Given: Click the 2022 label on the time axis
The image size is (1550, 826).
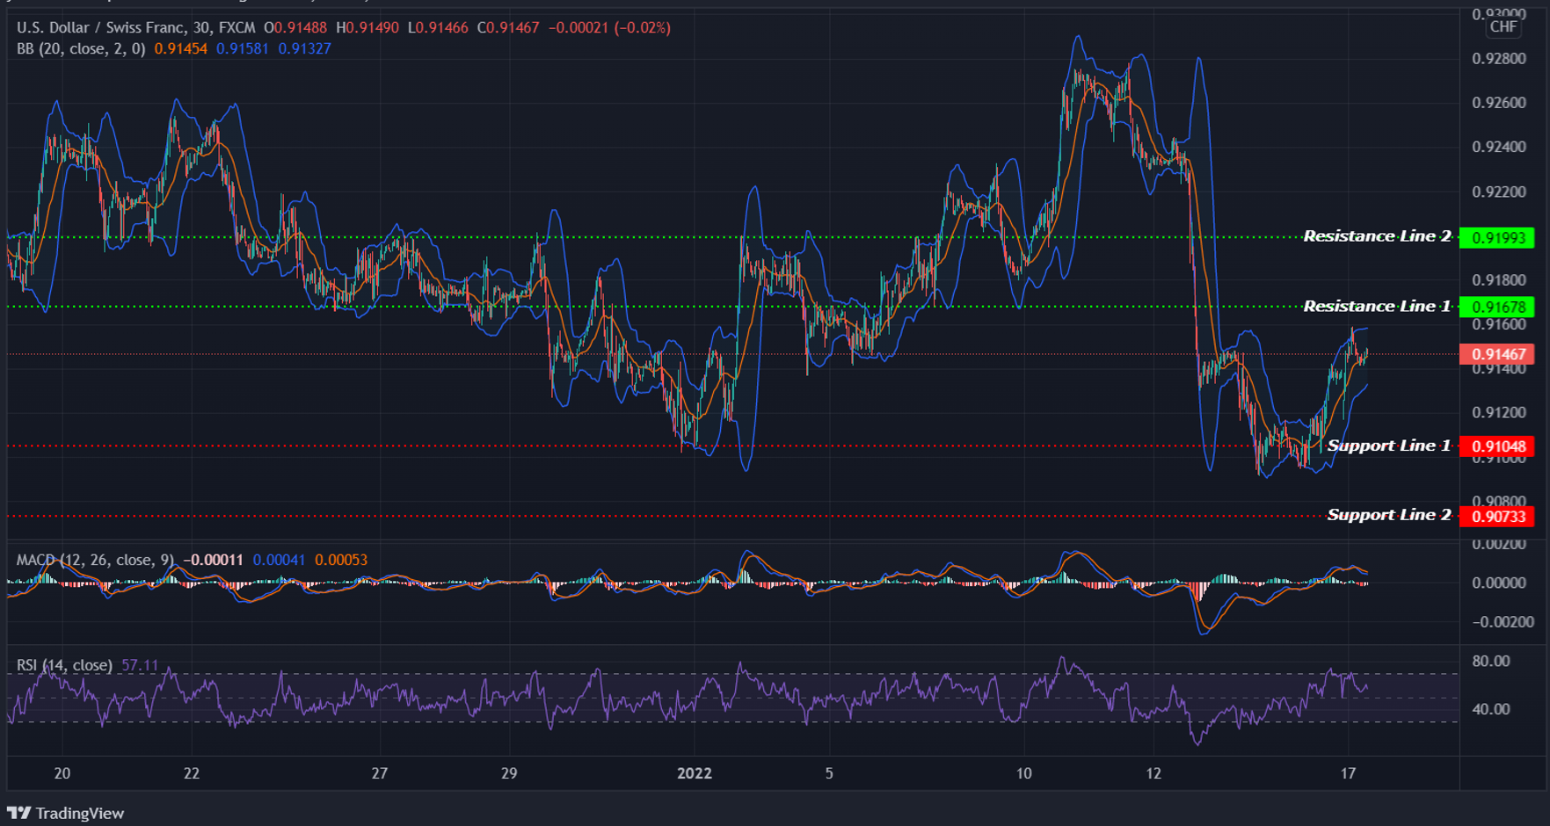Looking at the screenshot, I should coord(695,774).
